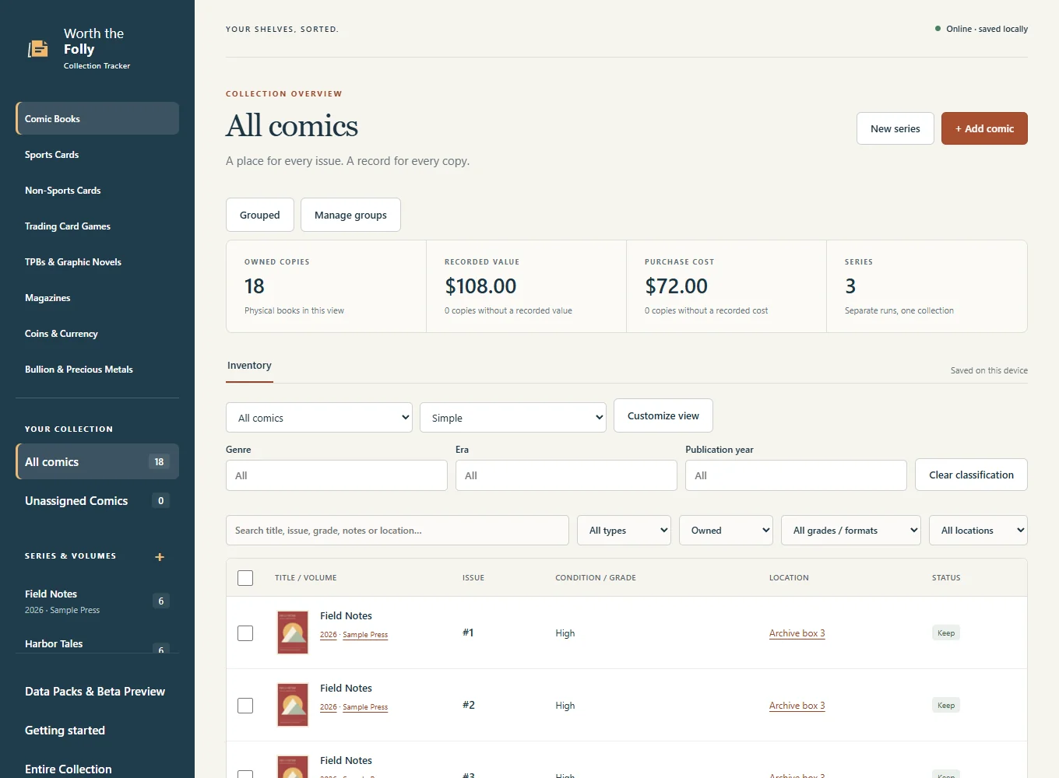Viewport: 1059px width, 778px height.
Task: Click the Grouped button
Action: pos(260,215)
